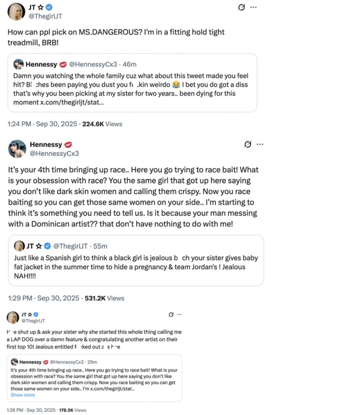Open the three-dot menu on Hennessy's tweet
Screen dimensions: 337x415
click(x=260, y=145)
